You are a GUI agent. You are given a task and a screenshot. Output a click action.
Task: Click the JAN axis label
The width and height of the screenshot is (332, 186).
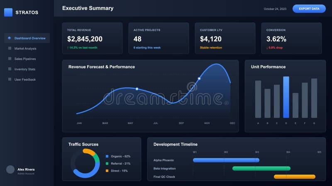pos(79,123)
